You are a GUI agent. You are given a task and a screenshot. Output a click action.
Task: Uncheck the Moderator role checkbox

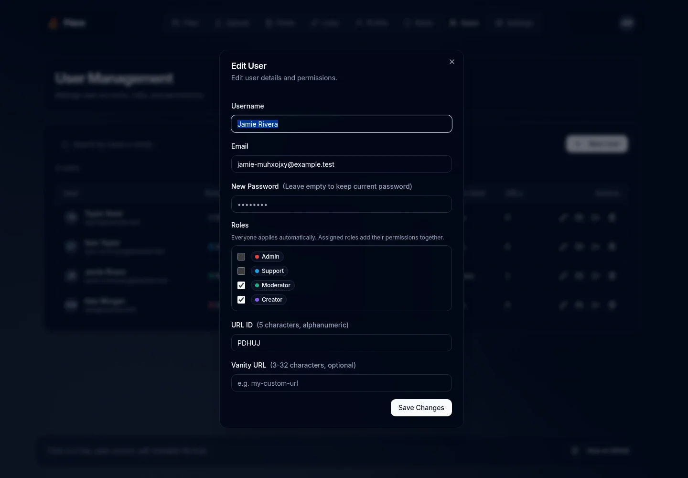click(241, 285)
